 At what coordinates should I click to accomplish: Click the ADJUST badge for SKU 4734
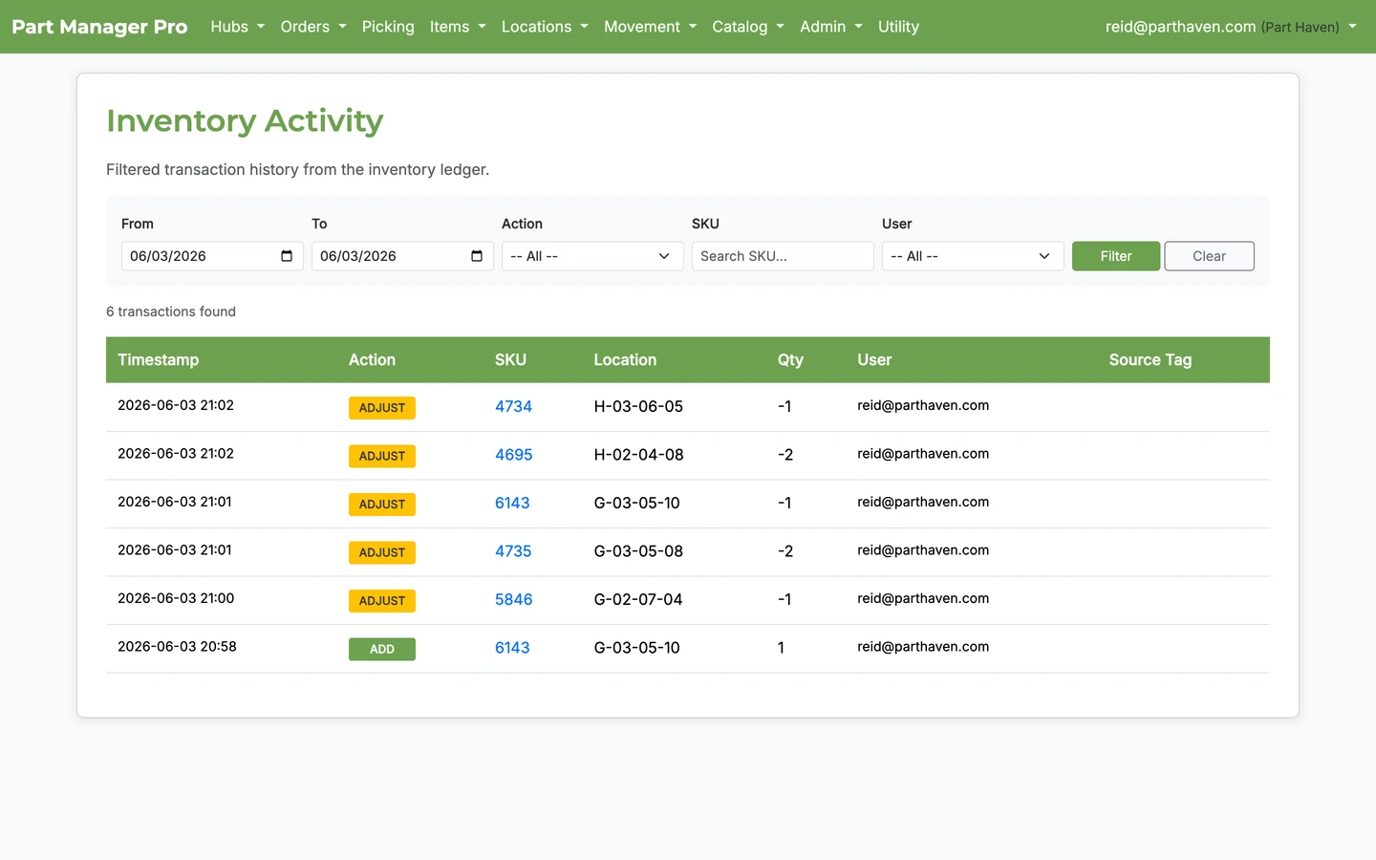[382, 408]
